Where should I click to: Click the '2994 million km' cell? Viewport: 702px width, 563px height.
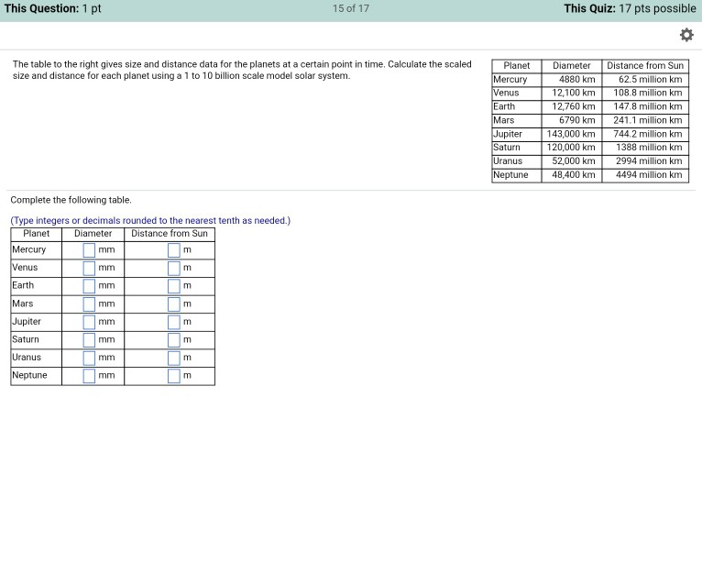click(645, 160)
